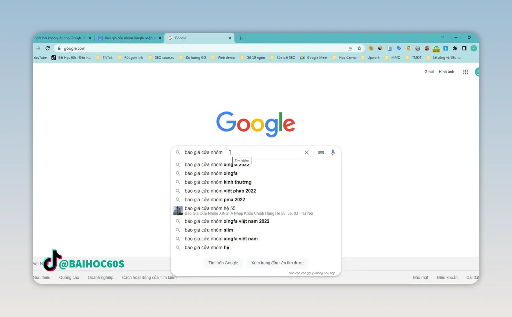This screenshot has width=512, height=317.
Task: Click the grey gear extension icon
Action: 418,48
